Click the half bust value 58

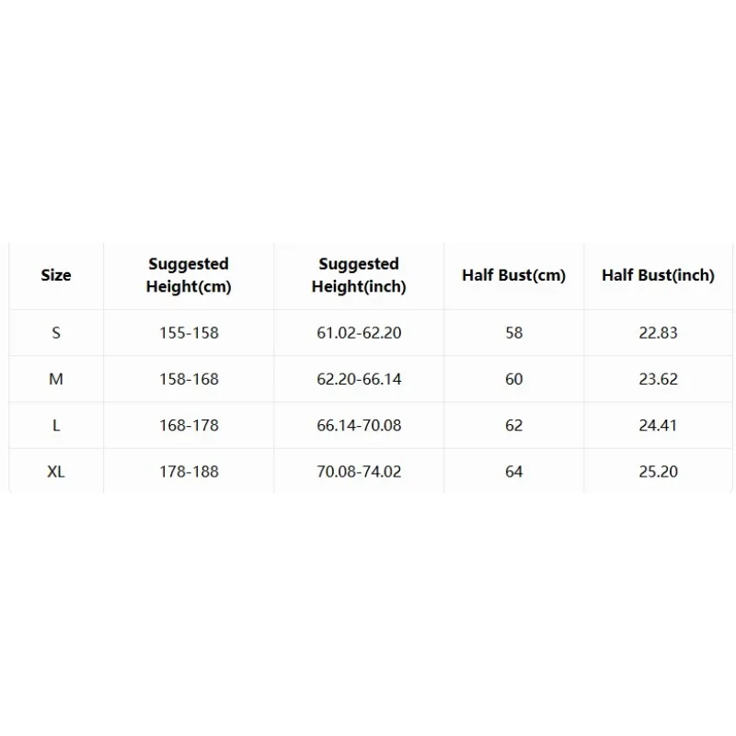click(514, 333)
